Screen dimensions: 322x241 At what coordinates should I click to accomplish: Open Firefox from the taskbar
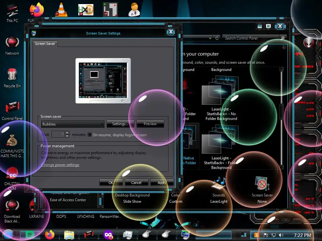coord(50,235)
